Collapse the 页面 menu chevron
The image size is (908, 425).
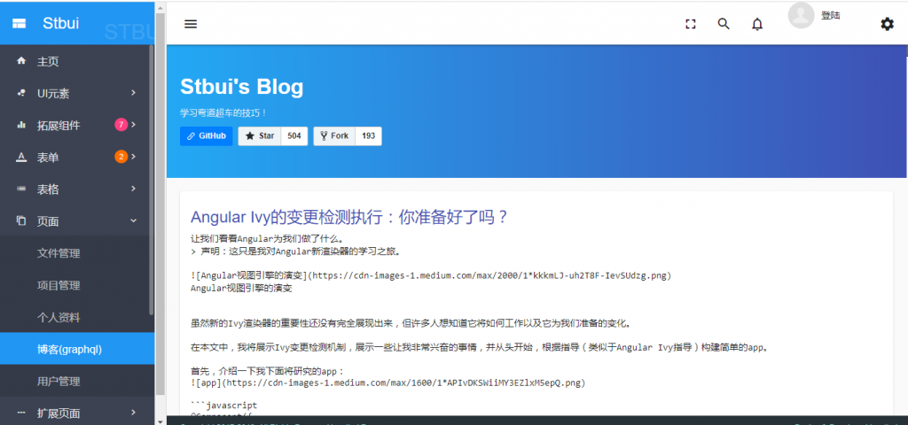click(133, 220)
